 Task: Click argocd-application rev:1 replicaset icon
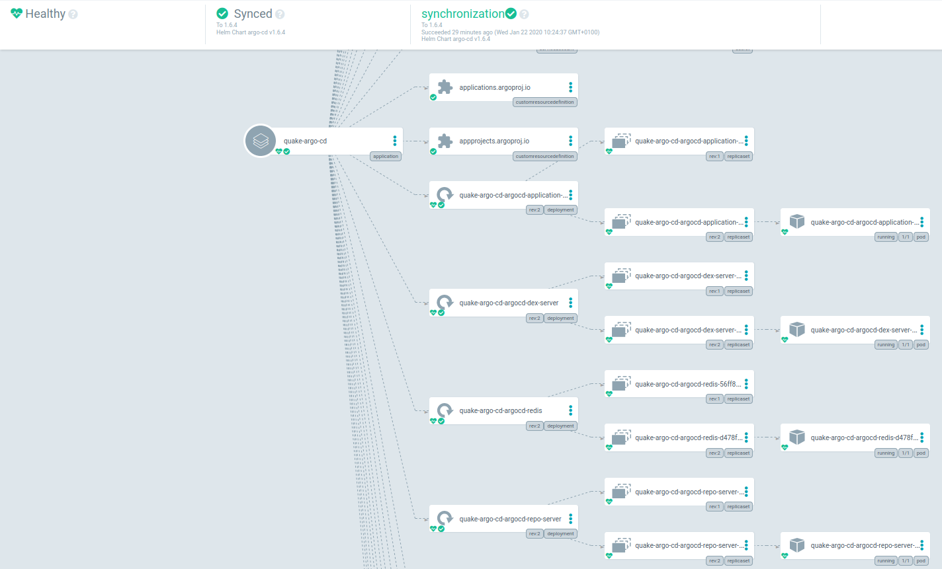coord(621,141)
